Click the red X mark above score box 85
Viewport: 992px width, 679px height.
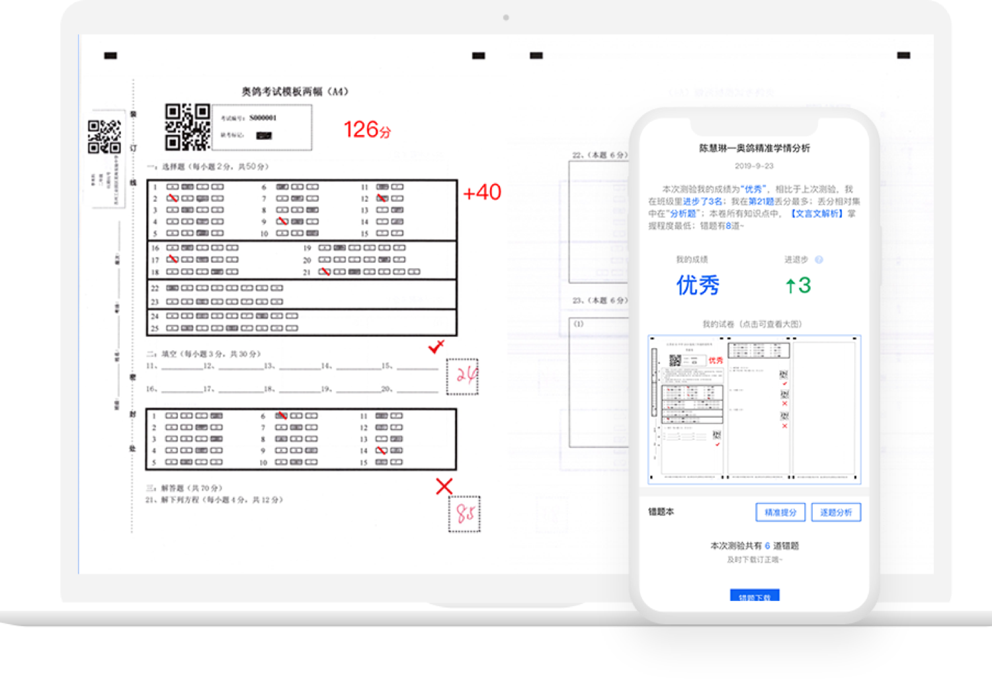click(444, 486)
